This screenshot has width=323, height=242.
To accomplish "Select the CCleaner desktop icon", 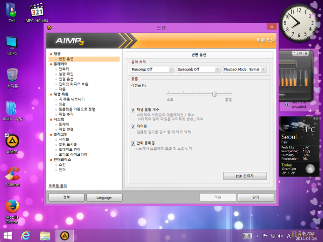I will point(12,176).
